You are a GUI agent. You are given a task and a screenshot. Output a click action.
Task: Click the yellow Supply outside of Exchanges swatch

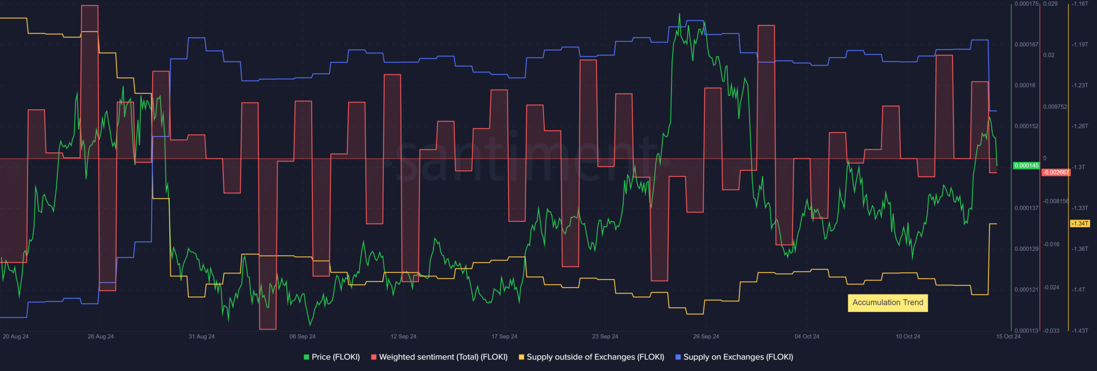coord(522,357)
